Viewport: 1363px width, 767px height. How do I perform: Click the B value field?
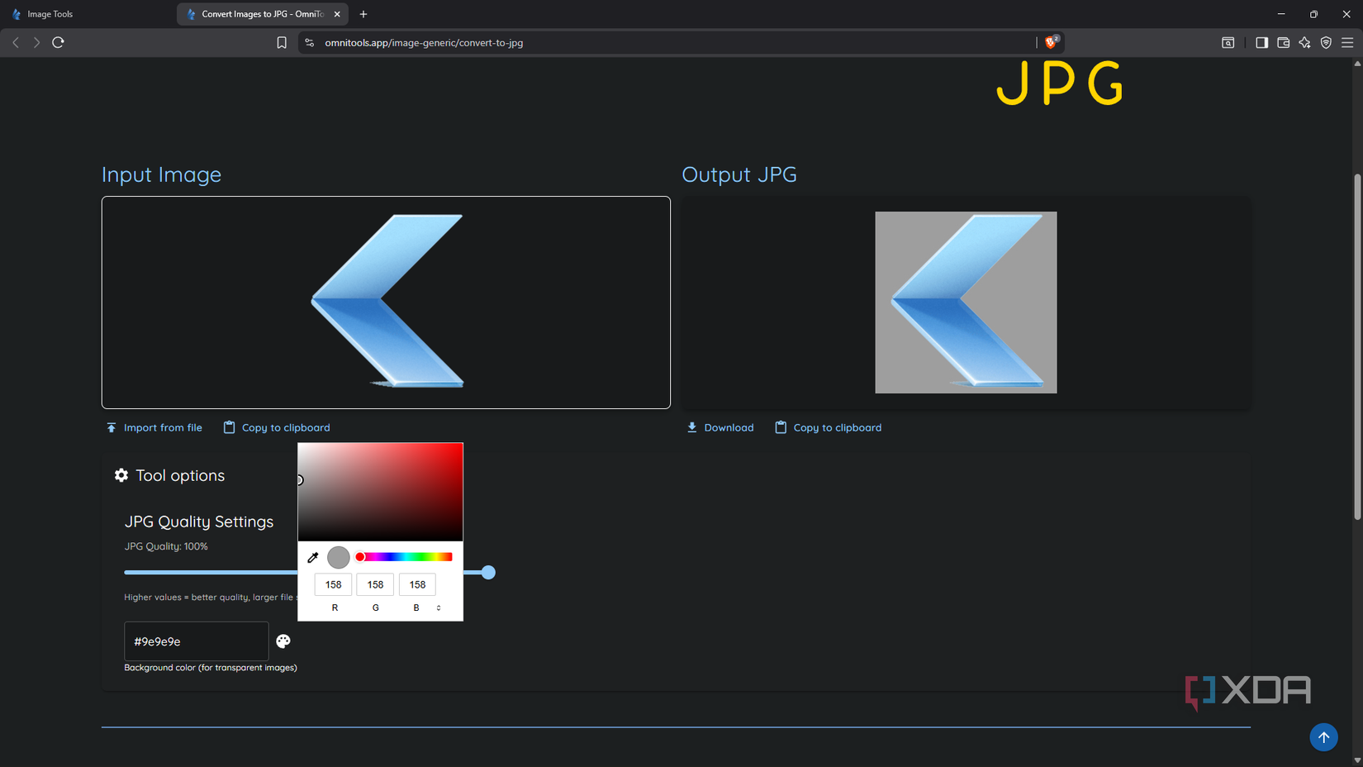click(x=417, y=584)
